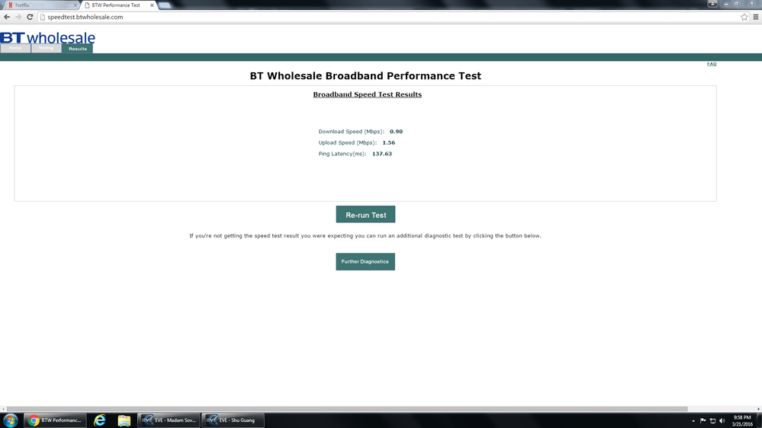
Task: Click the Ping Latency(ms) label
Action: [342, 154]
